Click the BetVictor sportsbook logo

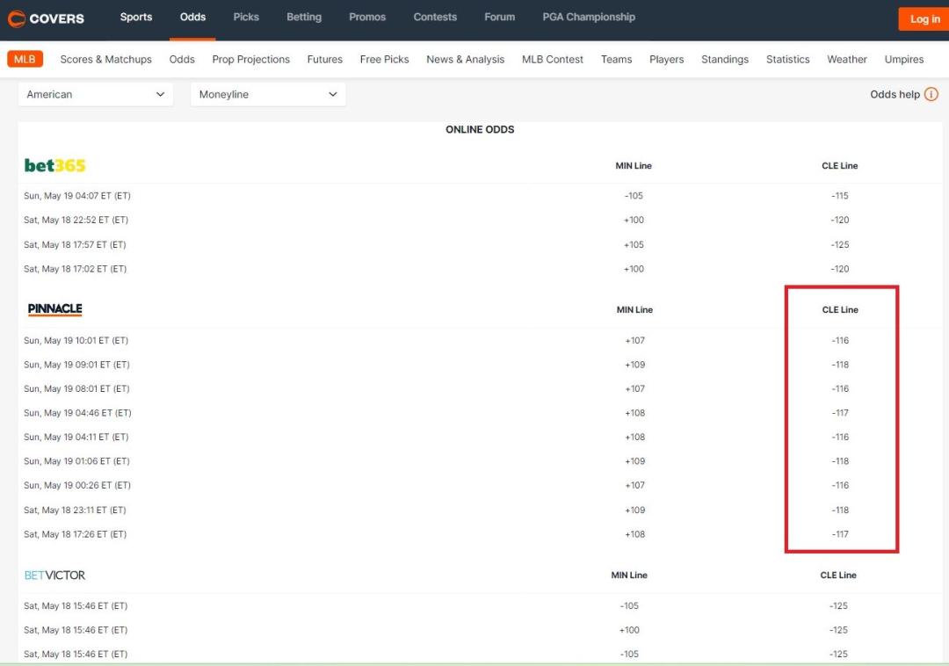[54, 576]
